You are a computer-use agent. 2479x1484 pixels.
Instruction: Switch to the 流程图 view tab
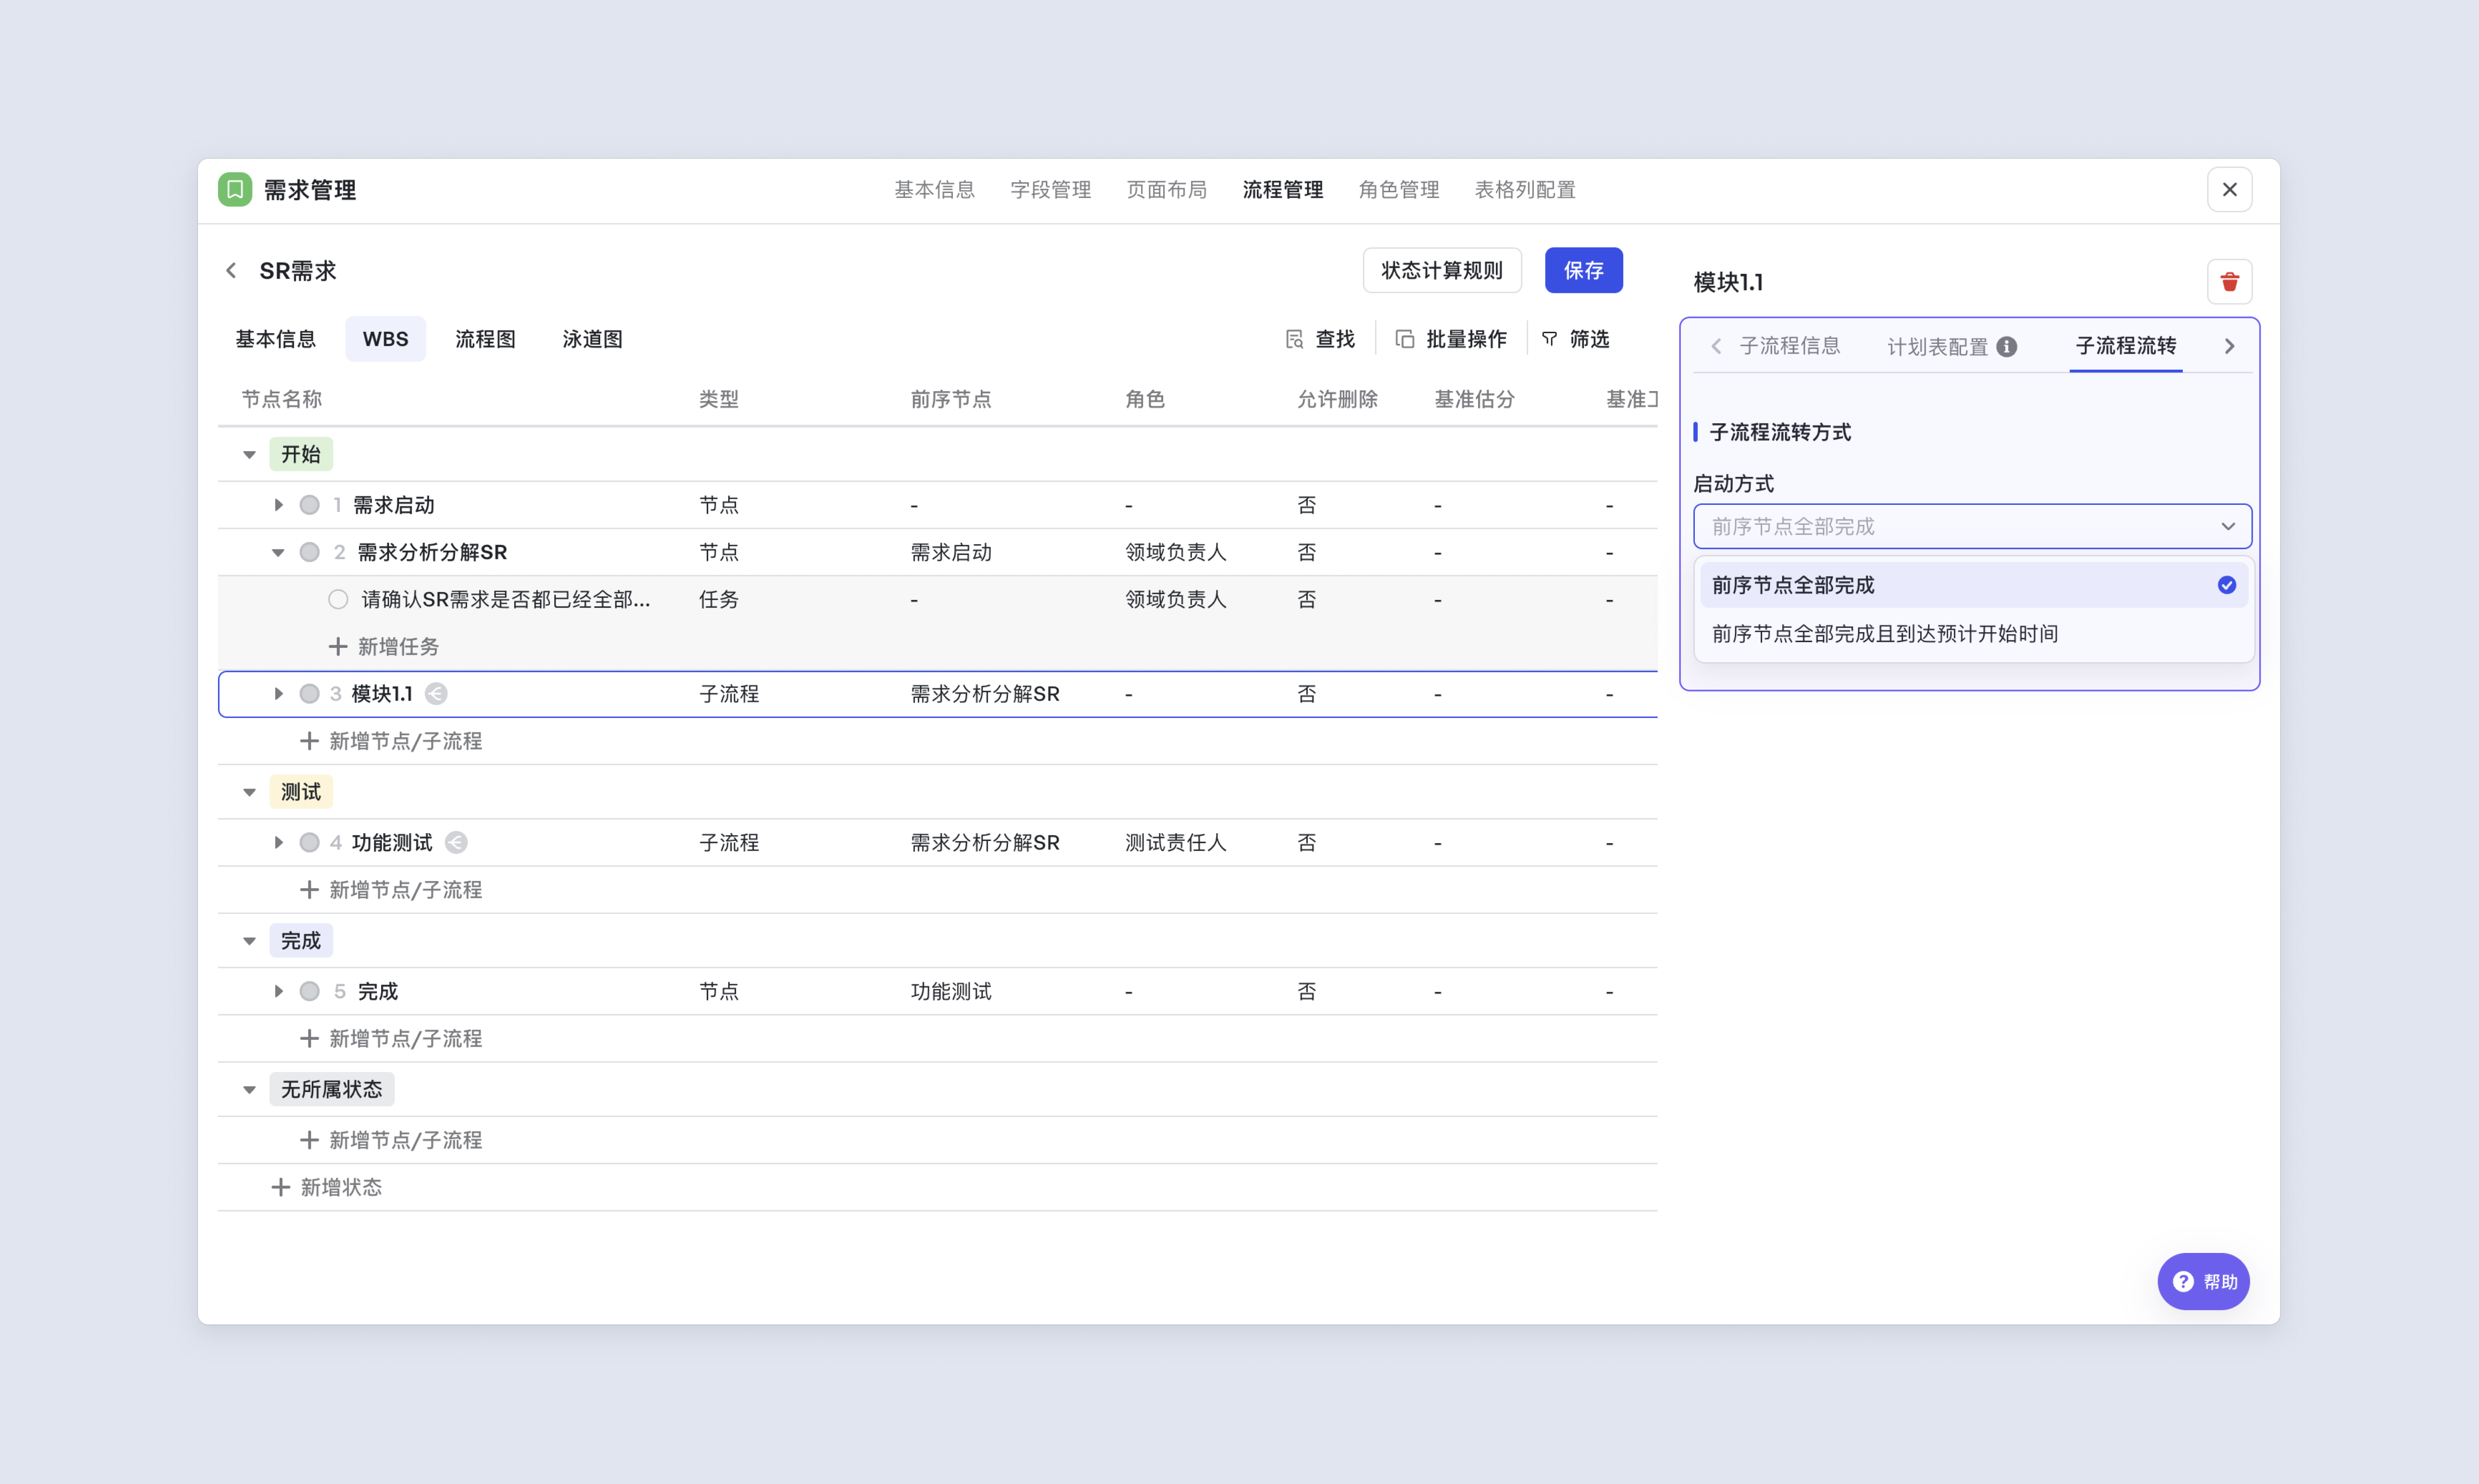tap(485, 339)
